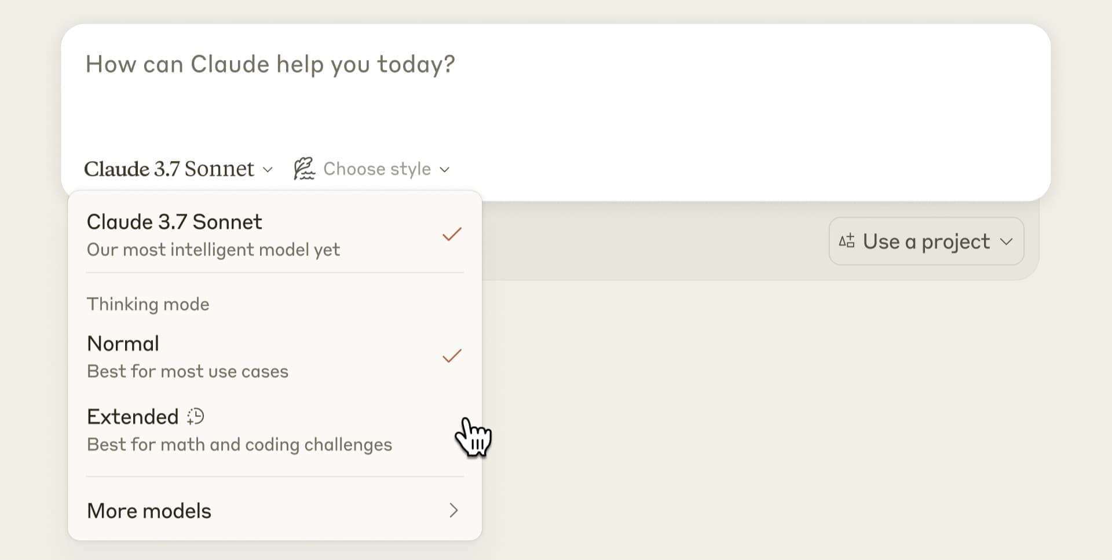Image resolution: width=1112 pixels, height=560 pixels.
Task: Click 'Best for most use cases' description
Action: [188, 371]
